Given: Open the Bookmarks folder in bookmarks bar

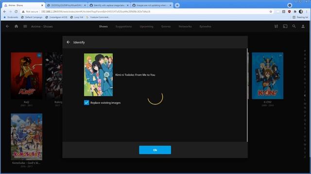Looking at the screenshot, I should [x=11, y=17].
